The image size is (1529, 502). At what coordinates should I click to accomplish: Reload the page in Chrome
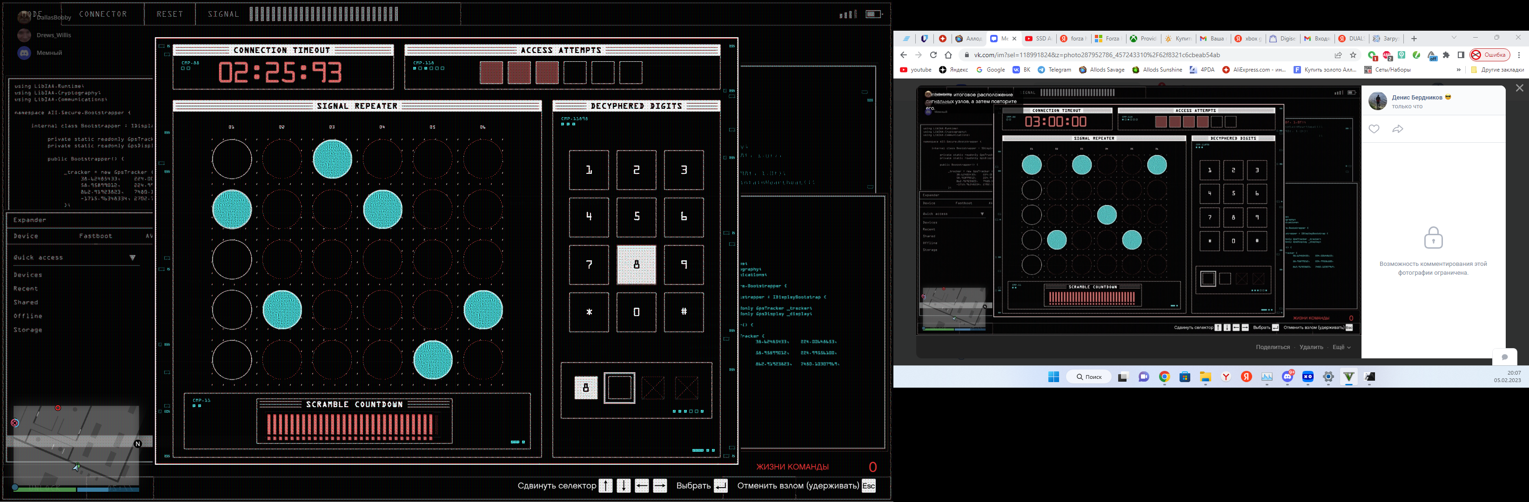pyautogui.click(x=933, y=55)
